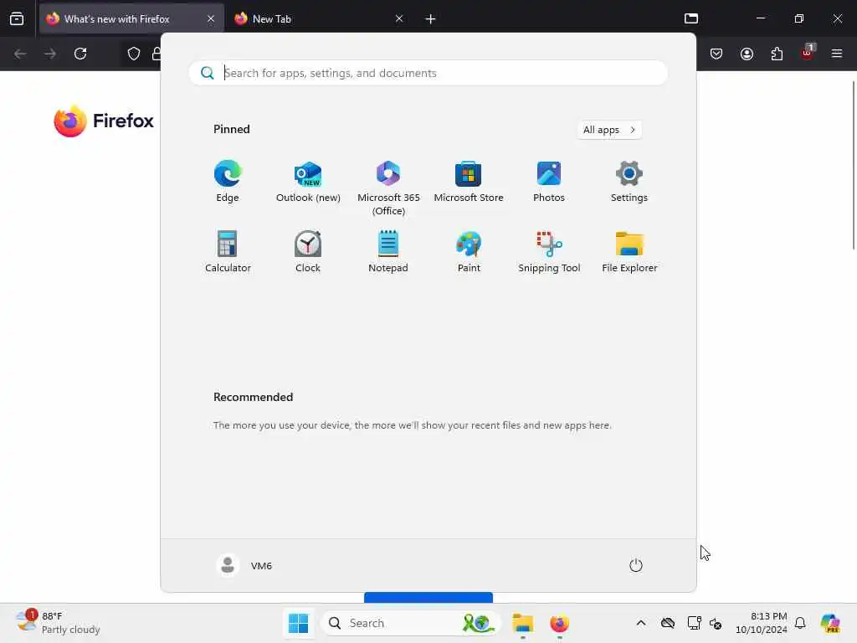Open VM6 user account menu
This screenshot has width=857, height=643.
pos(244,565)
